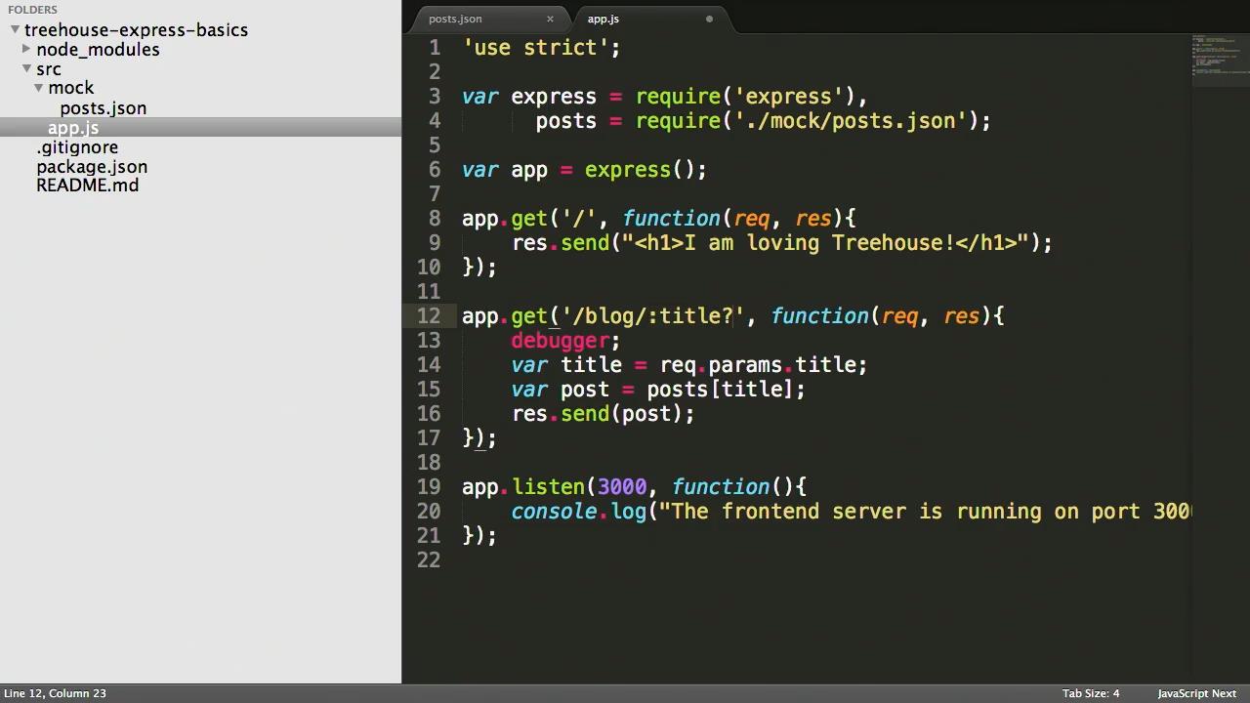Click 'posts[title]' on line 15
1250x703 pixels.
coord(720,390)
